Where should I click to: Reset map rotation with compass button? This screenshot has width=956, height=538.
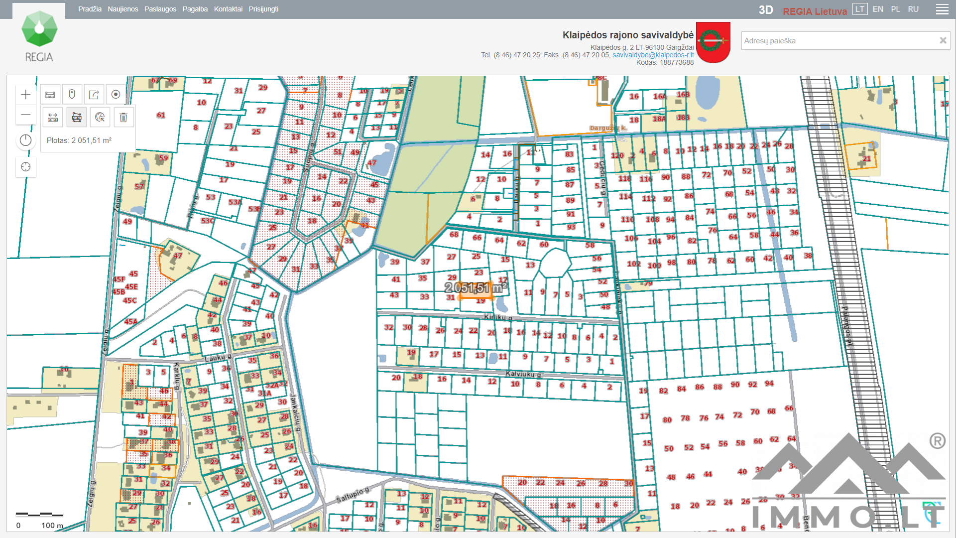(x=26, y=140)
